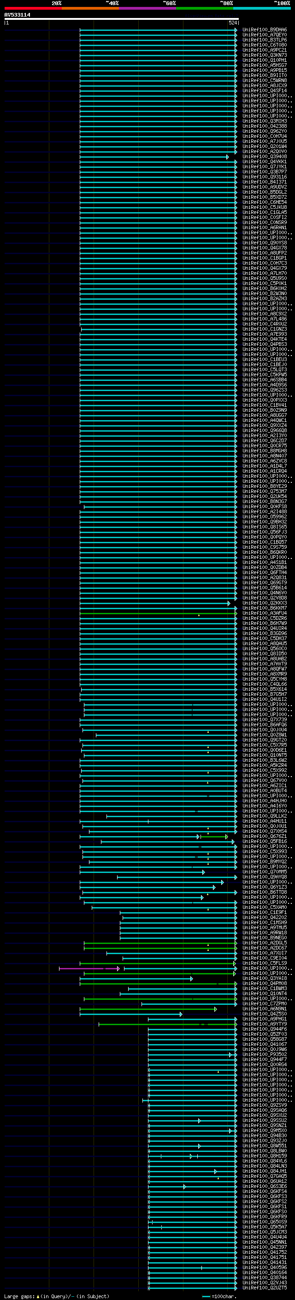This screenshot has height=1300, width=295.
Task: Select hit label UniRef100_A8XMR9
Action: click(x=265, y=674)
